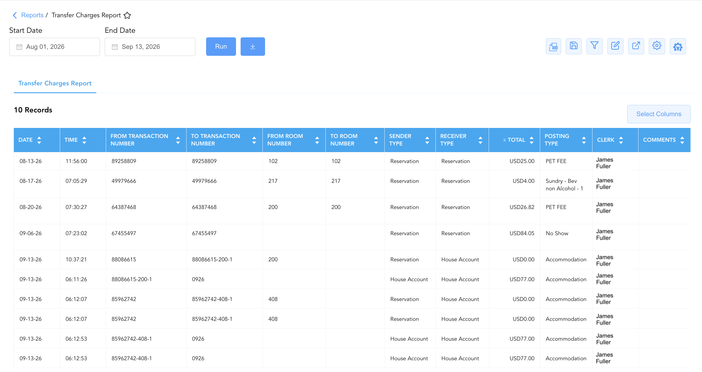Screen dimensions: 702x372
Task: Click the No Show posting type
Action: 557,233
